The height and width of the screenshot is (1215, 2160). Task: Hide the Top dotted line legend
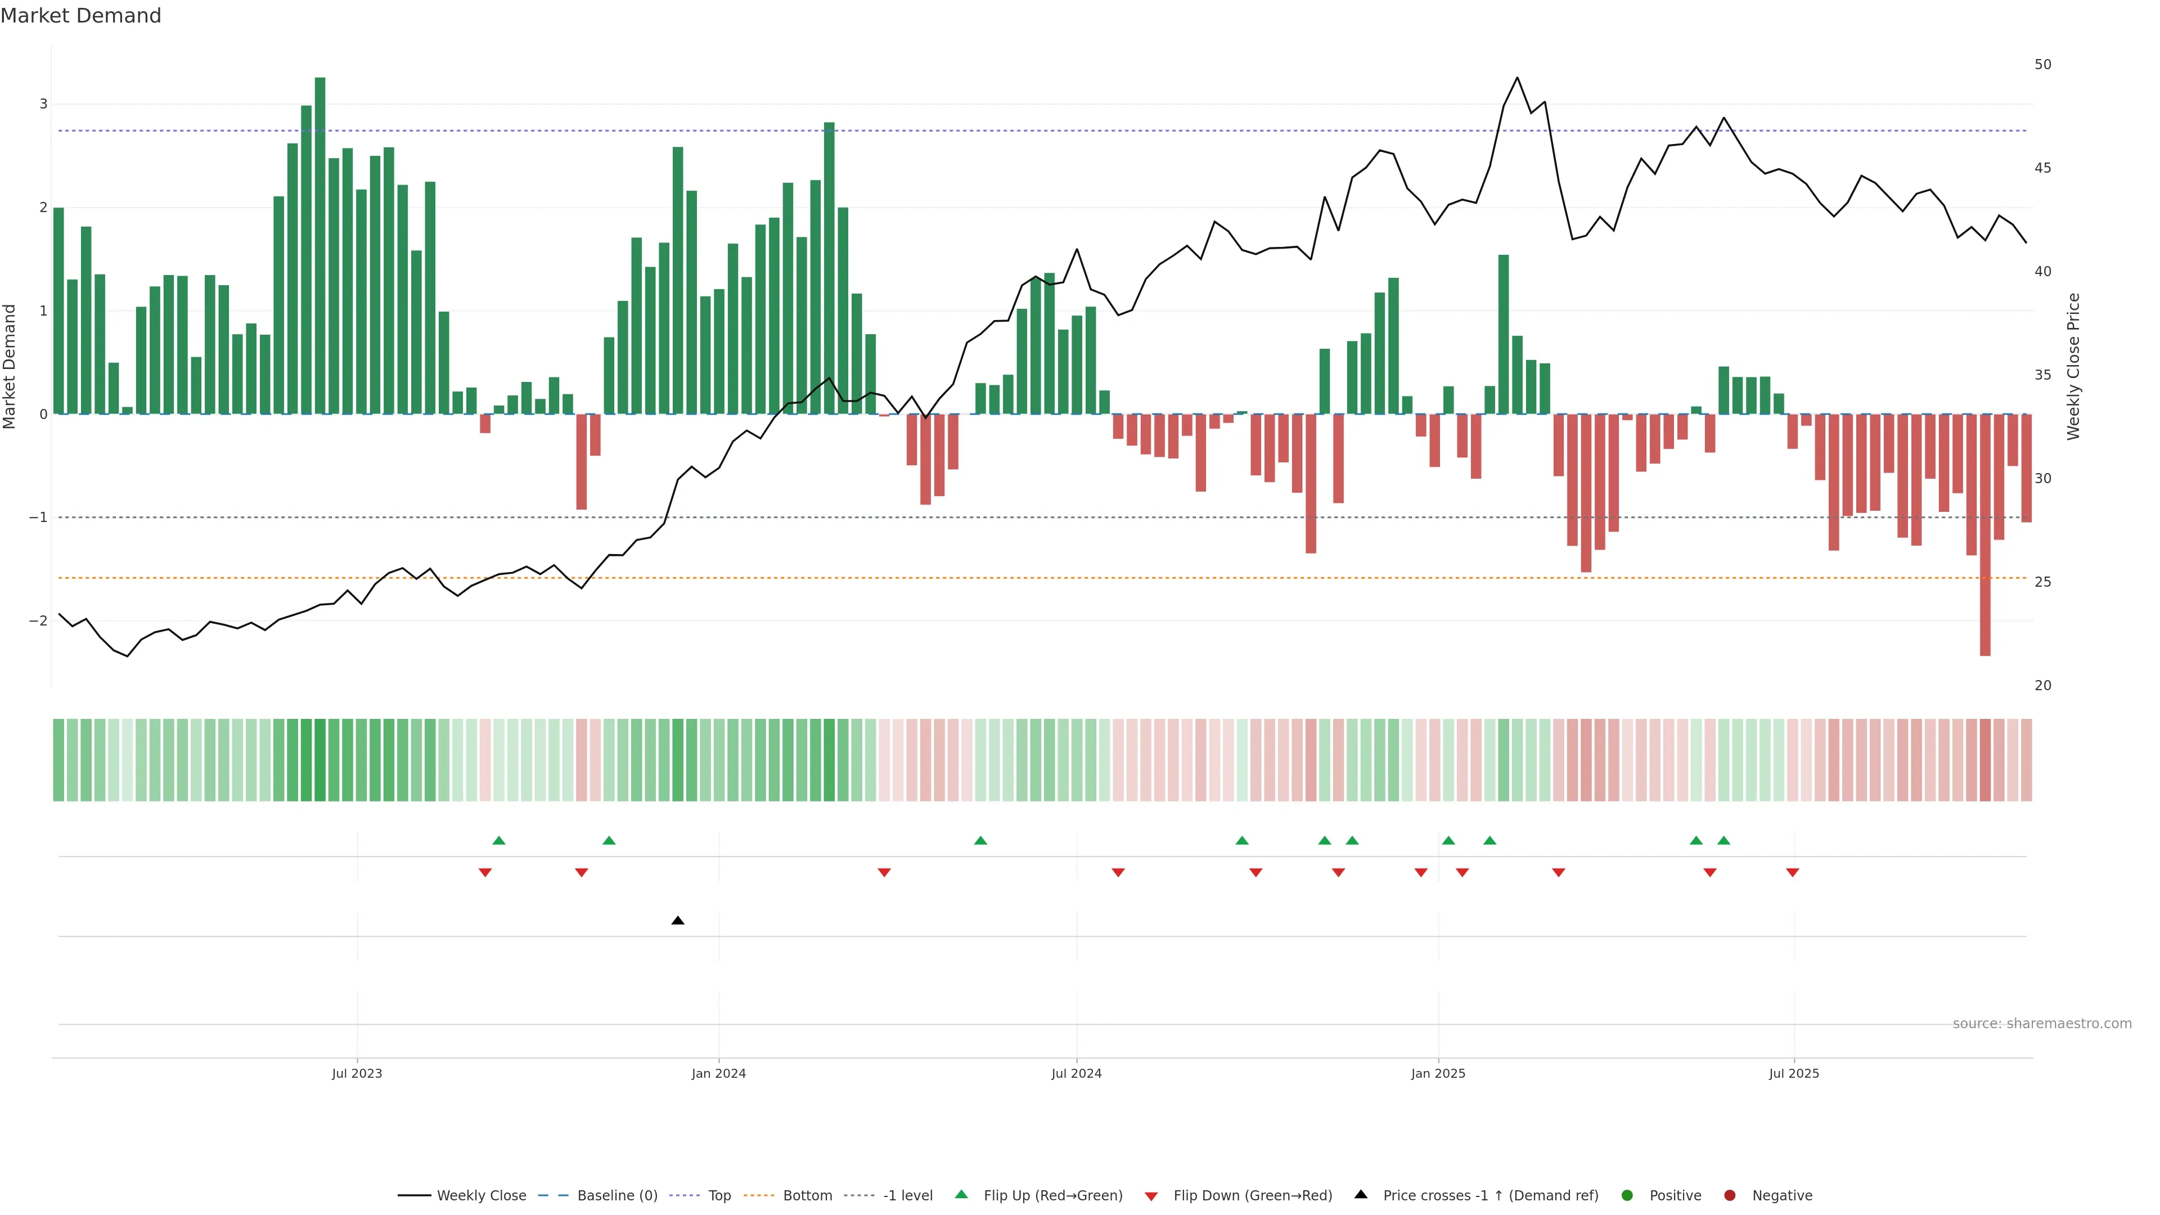(x=719, y=1196)
